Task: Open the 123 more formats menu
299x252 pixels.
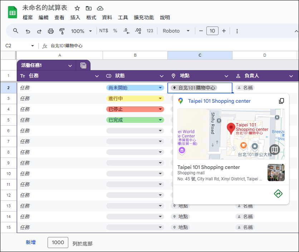Action: click(x=150, y=31)
